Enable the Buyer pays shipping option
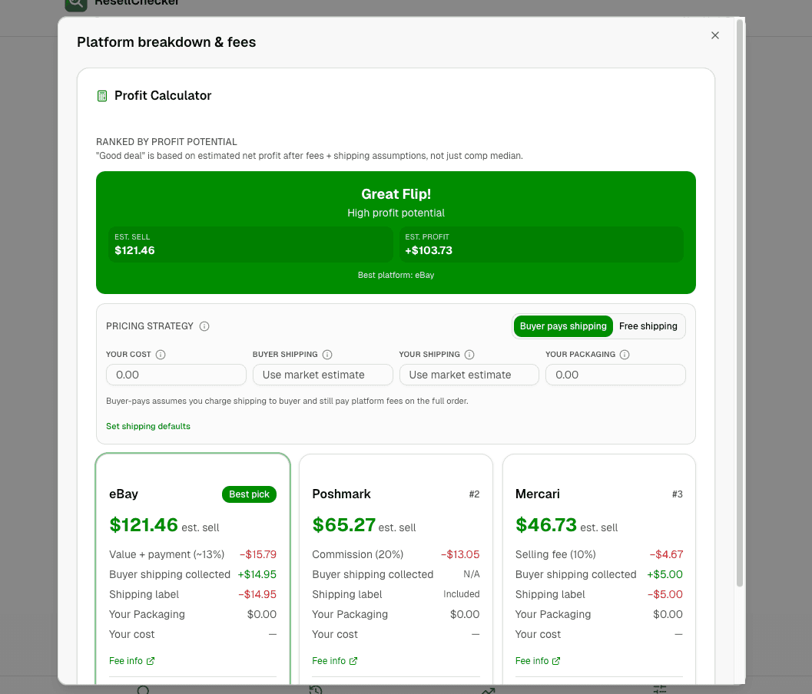The height and width of the screenshot is (694, 812). point(563,326)
